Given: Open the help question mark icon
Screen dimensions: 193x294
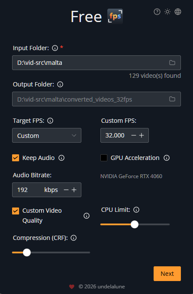Looking at the screenshot, I should 157,12.
